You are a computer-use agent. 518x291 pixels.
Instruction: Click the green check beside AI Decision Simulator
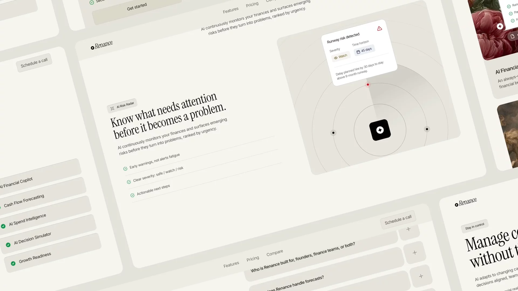click(x=8, y=245)
